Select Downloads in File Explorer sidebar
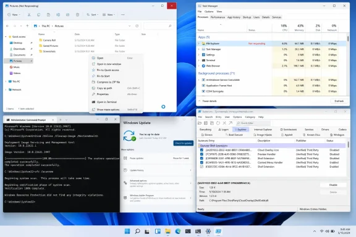This screenshot has height=237, width=356. click(x=19, y=49)
